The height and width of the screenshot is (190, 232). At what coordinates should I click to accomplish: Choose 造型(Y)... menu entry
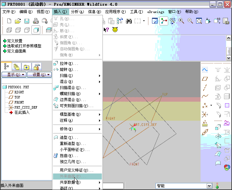point(77,138)
